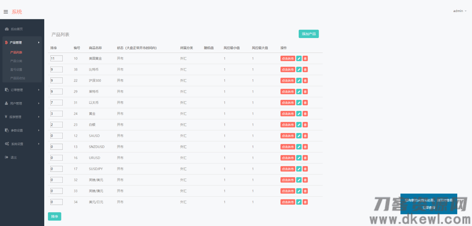Click delete trash icon for 比特币

305,70
